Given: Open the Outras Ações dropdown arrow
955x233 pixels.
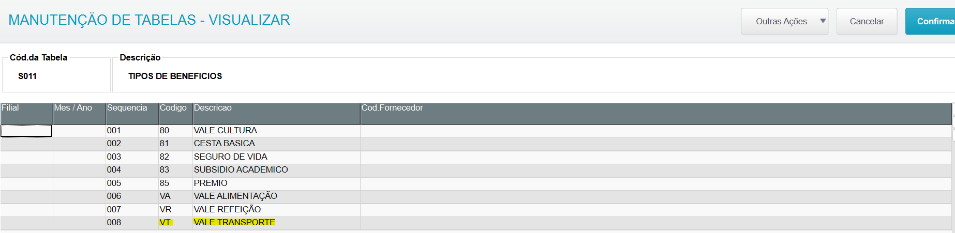Looking at the screenshot, I should pyautogui.click(x=823, y=21).
